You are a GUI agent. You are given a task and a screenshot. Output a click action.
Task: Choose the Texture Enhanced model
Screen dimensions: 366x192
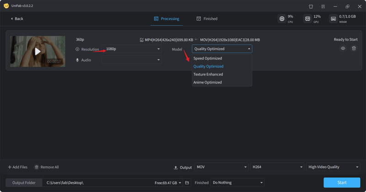(208, 75)
